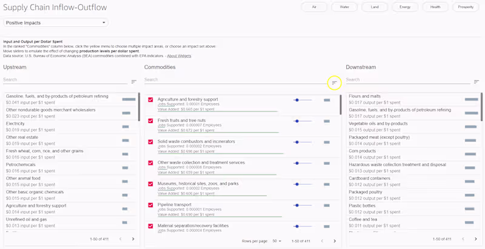Click the Prosperity impact button
This screenshot has width=485, height=249.
[x=466, y=7]
